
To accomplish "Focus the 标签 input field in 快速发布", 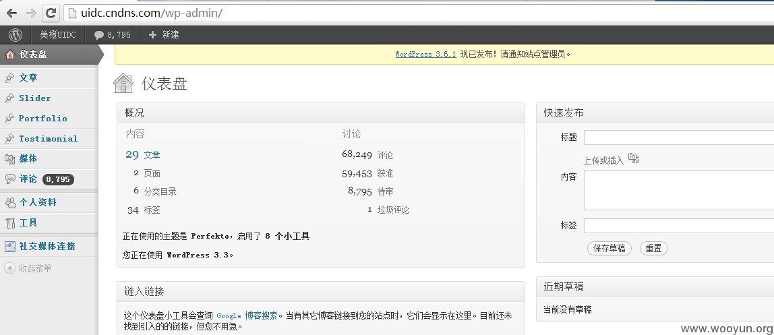I will (x=679, y=226).
